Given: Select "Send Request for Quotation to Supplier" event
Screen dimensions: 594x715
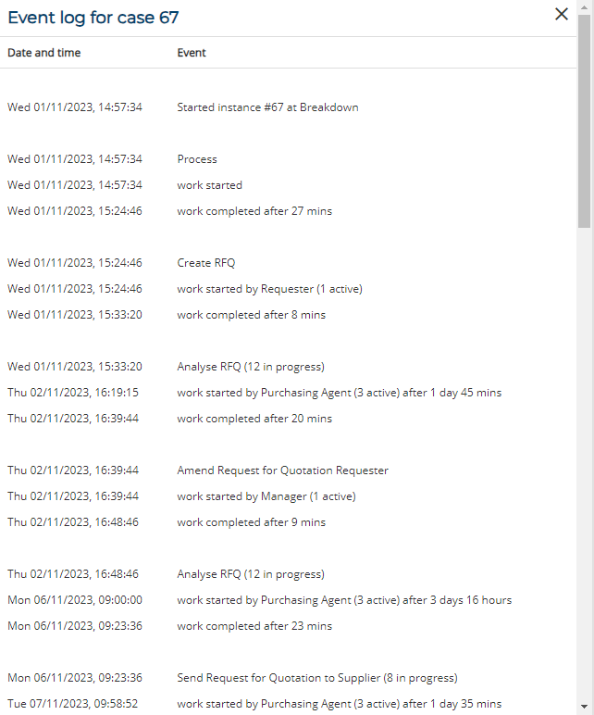Looking at the screenshot, I should tap(317, 678).
